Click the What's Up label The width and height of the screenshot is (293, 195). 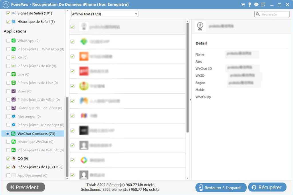pyautogui.click(x=203, y=97)
